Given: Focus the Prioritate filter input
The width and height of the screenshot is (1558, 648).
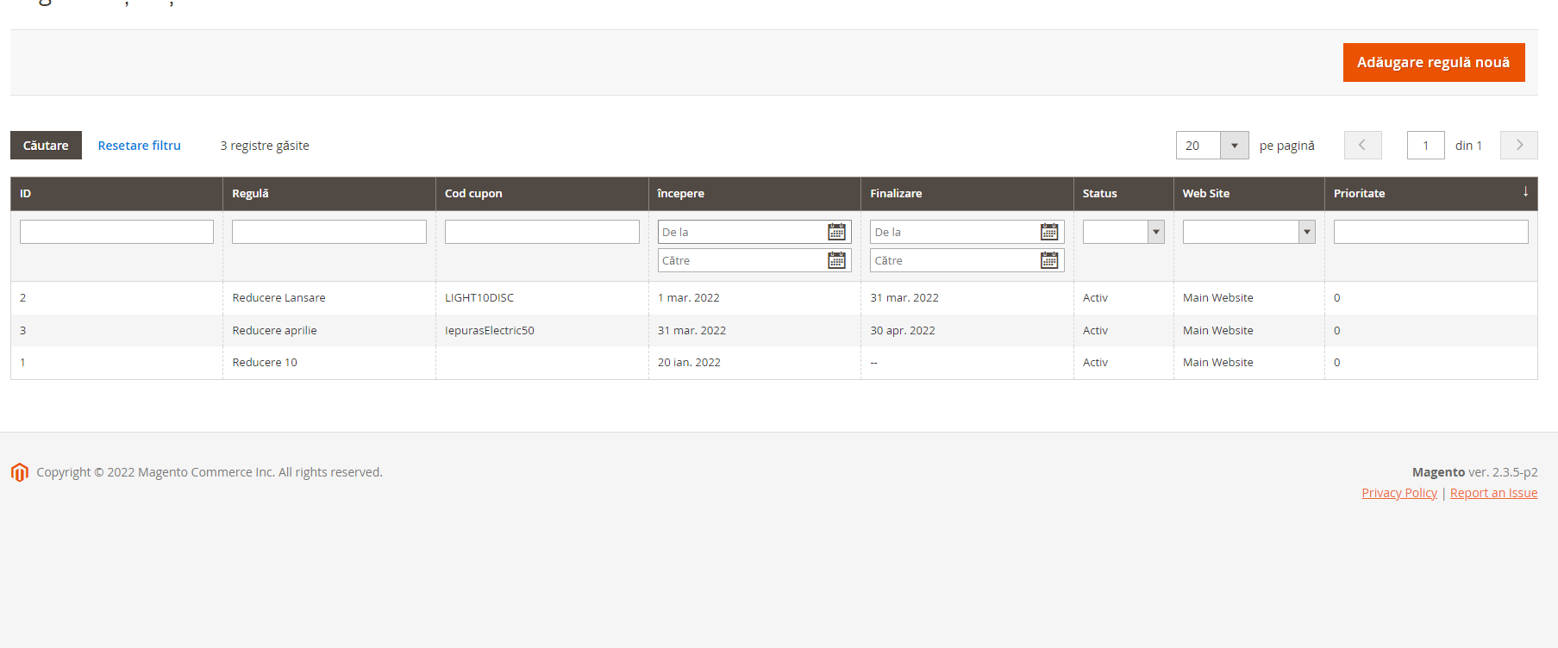Looking at the screenshot, I should tap(1431, 232).
